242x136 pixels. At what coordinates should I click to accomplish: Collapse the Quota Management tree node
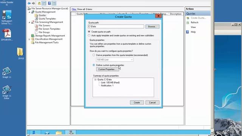click(29, 12)
